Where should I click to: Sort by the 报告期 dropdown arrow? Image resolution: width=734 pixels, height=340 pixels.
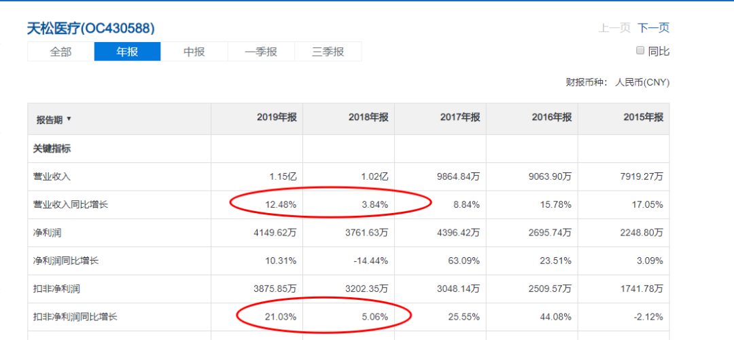[69, 119]
